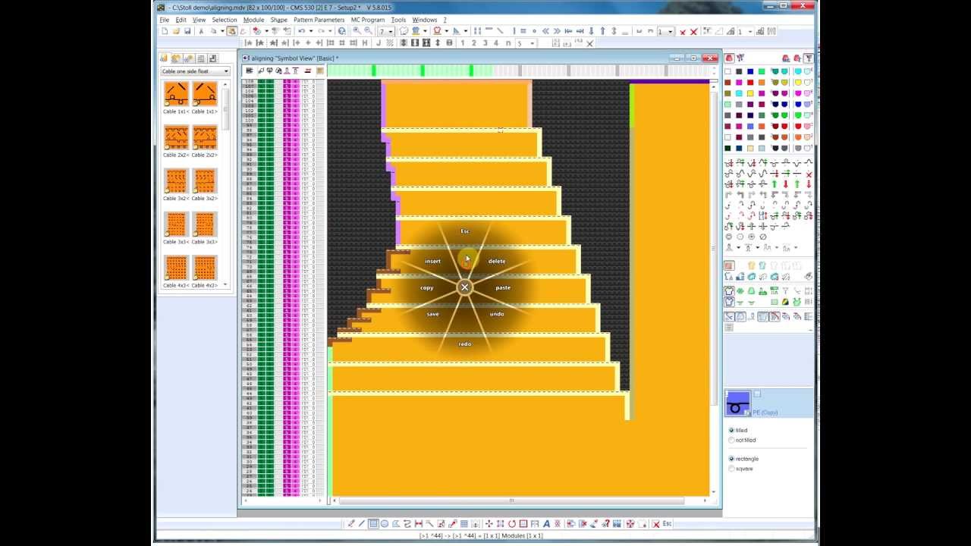The height and width of the screenshot is (546, 971).
Task: Open the value 1 dropdown before red X icons
Action: coord(665,31)
